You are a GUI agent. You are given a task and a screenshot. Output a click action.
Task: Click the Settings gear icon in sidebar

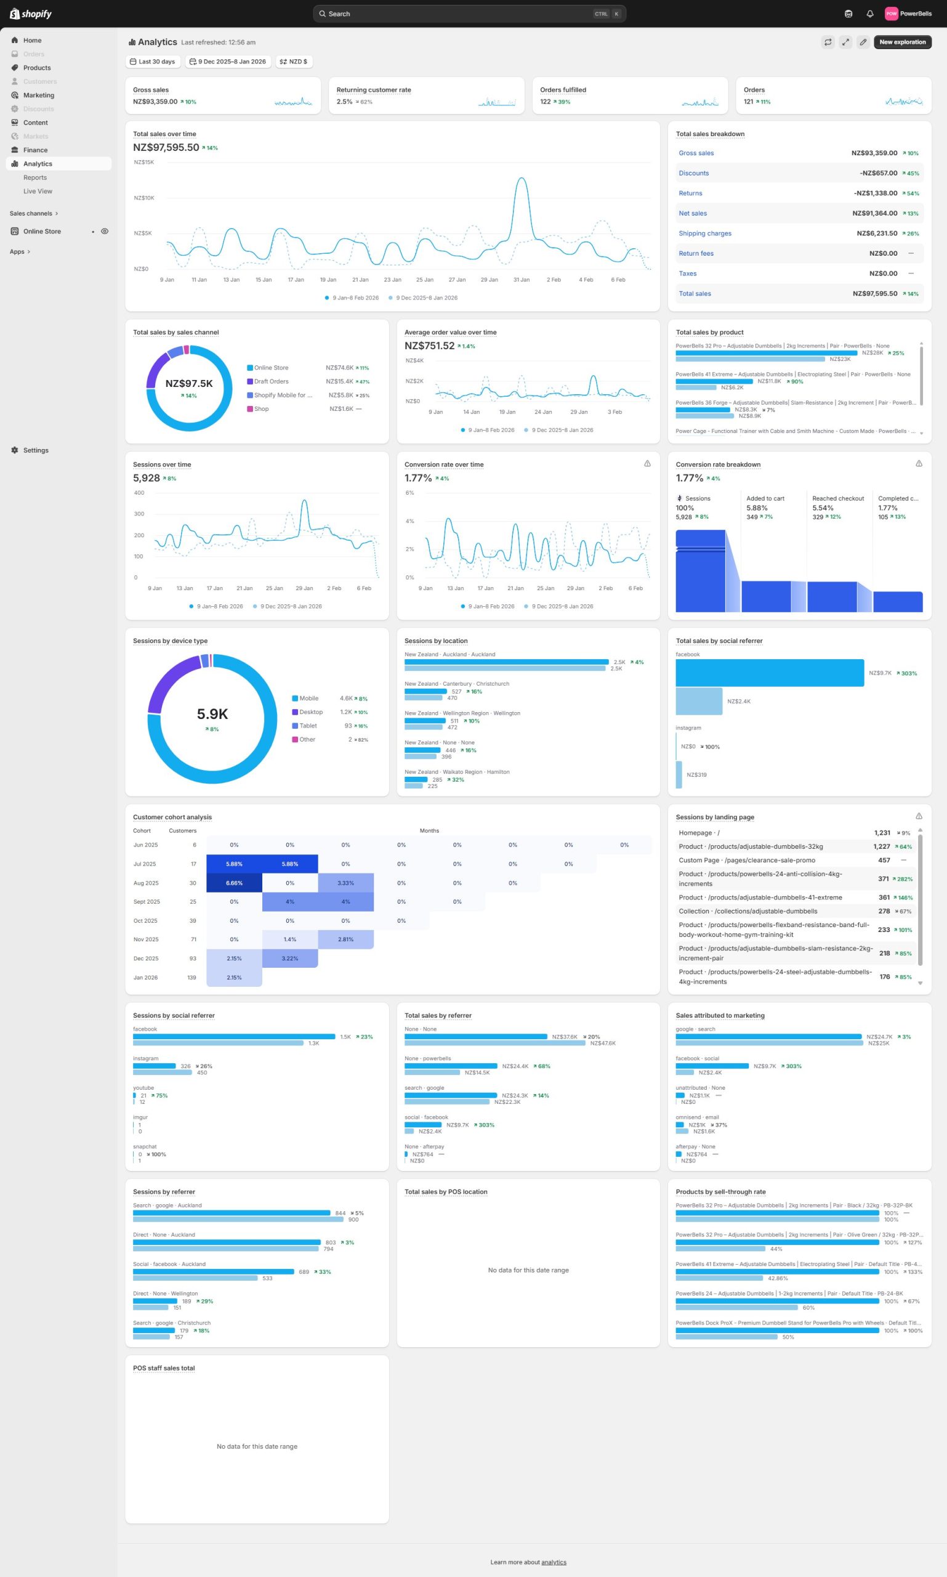15,450
